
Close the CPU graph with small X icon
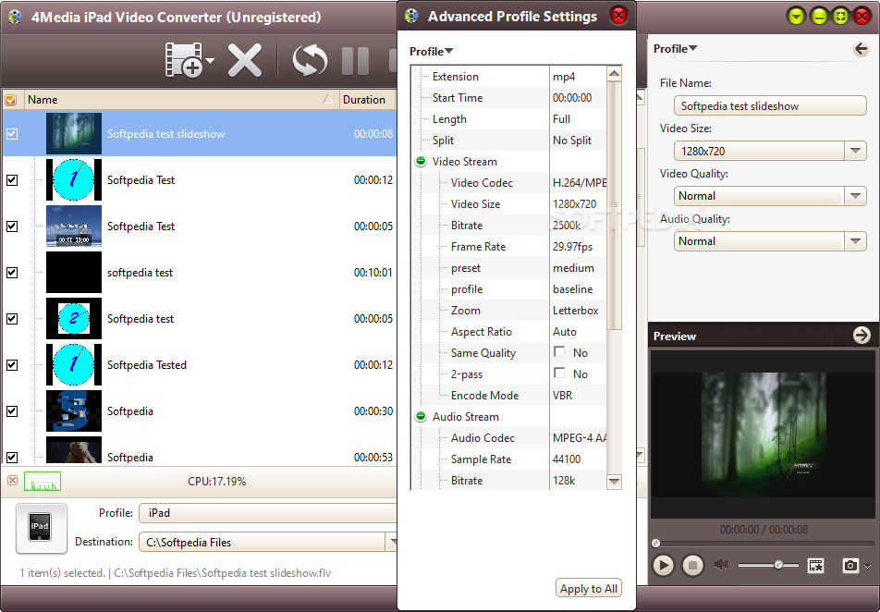click(12, 481)
